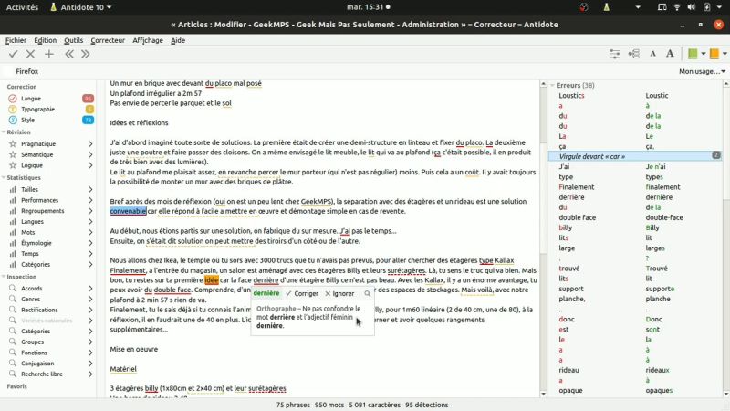Viewport: 730px width, 411px height.
Task: Click the checkmark Corriger toolbar icon
Action: click(x=13, y=54)
